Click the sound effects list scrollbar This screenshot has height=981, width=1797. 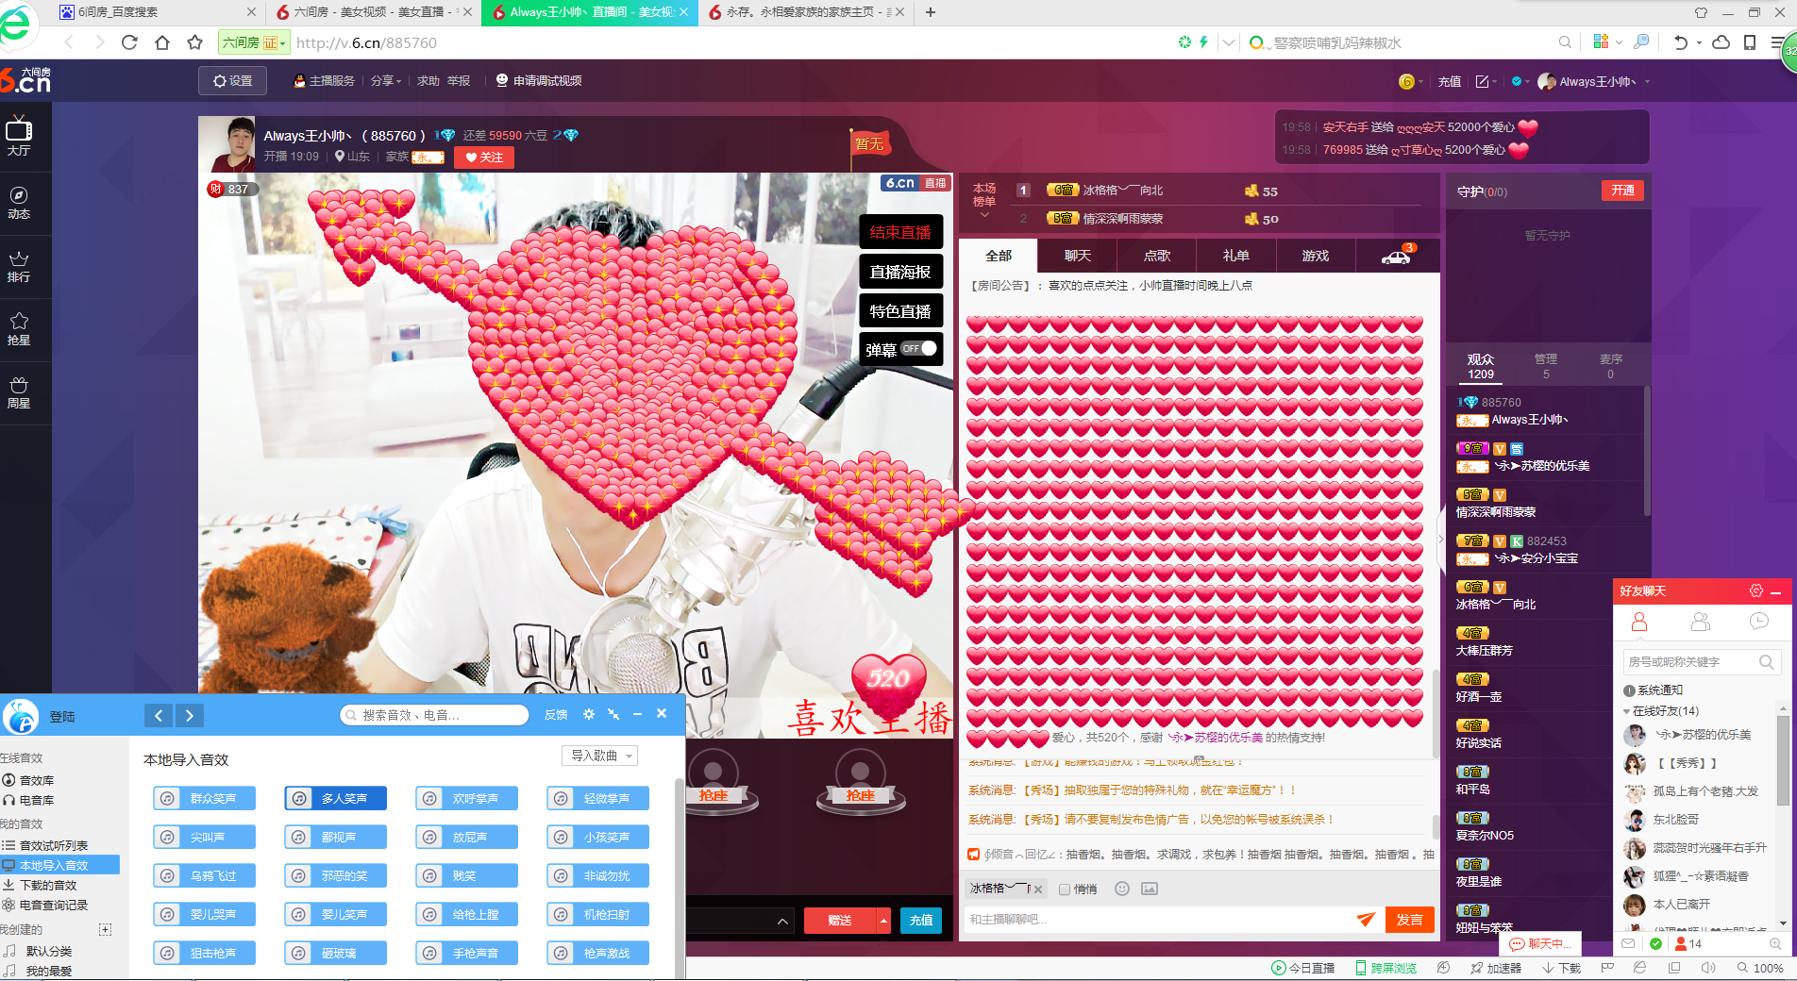point(679,877)
